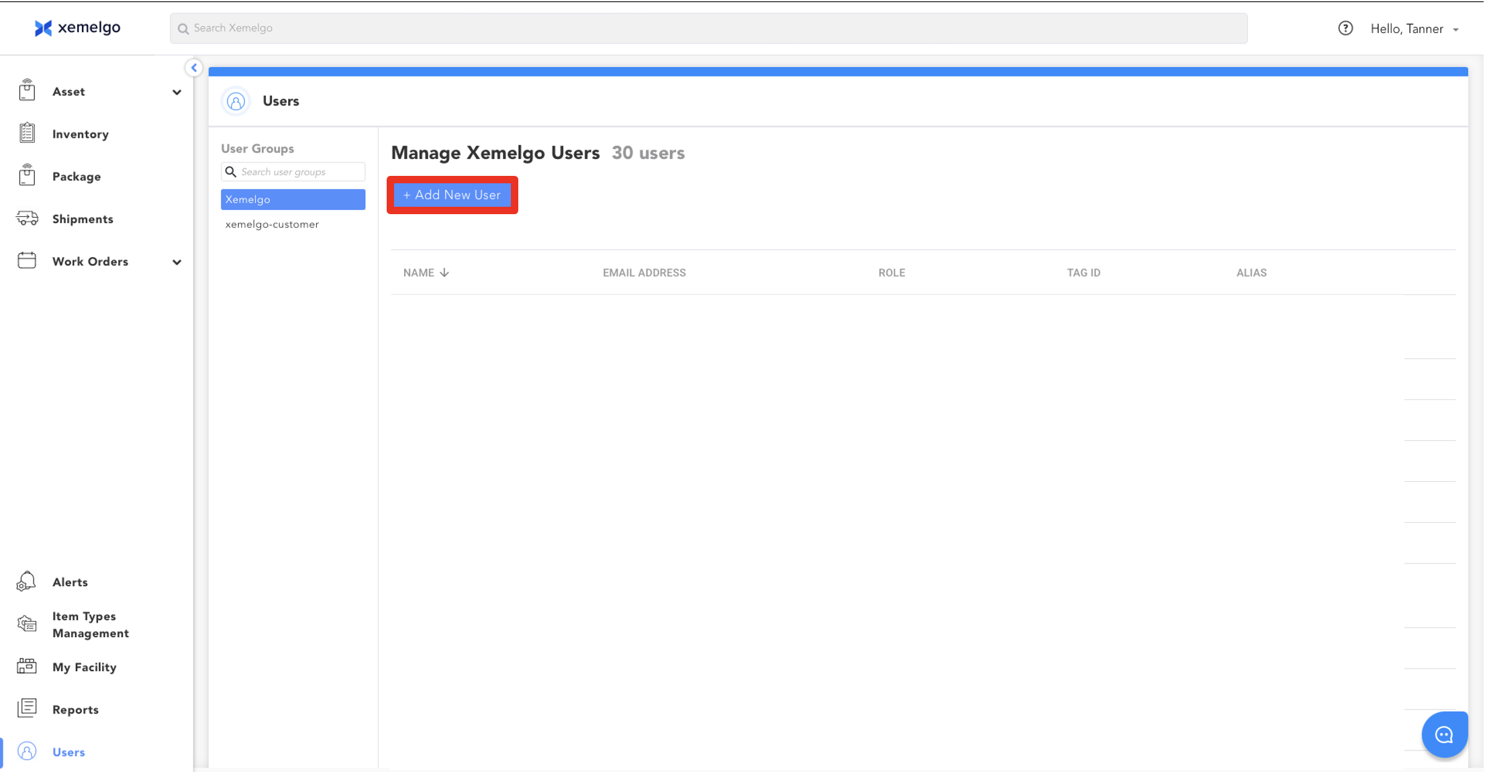
Task: Open My Facility via its building icon
Action: pyautogui.click(x=27, y=666)
